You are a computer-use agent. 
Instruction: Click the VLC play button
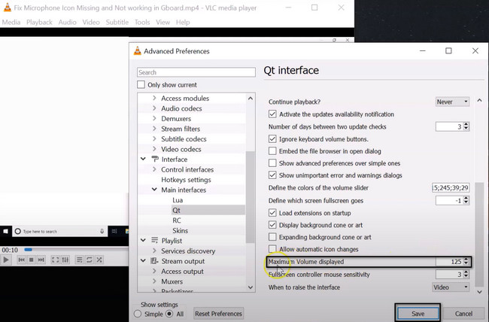pyautogui.click(x=5, y=260)
